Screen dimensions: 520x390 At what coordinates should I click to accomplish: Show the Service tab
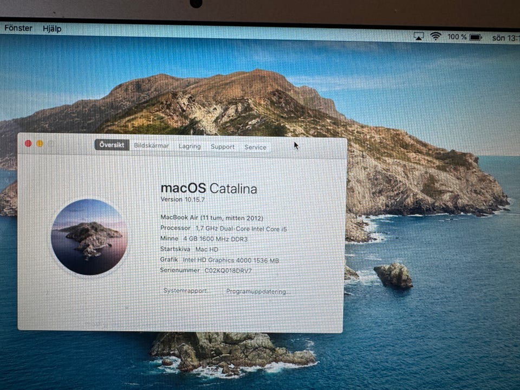255,147
